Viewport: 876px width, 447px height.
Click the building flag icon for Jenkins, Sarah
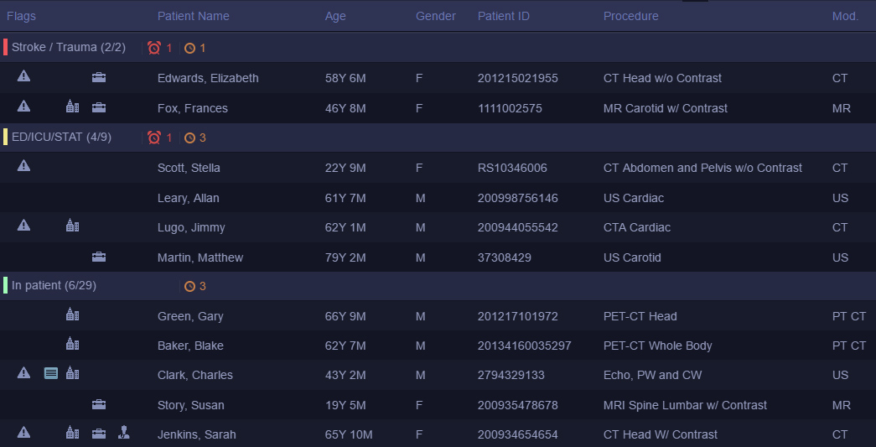coord(73,432)
